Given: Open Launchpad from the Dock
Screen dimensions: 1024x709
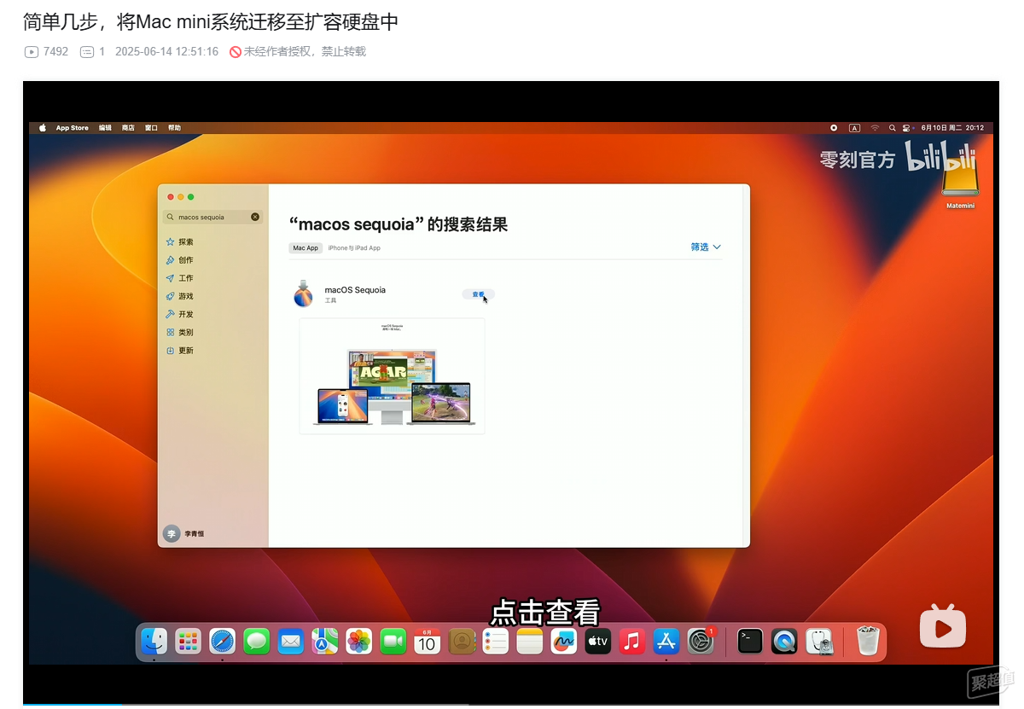Looking at the screenshot, I should pyautogui.click(x=189, y=641).
